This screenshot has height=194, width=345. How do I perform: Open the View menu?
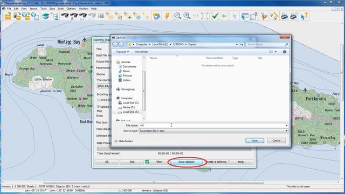point(24,9)
